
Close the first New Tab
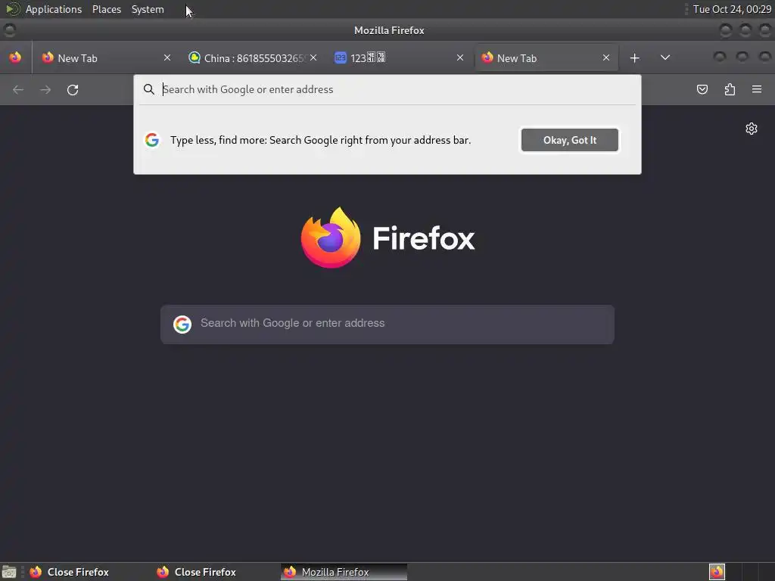pos(167,57)
